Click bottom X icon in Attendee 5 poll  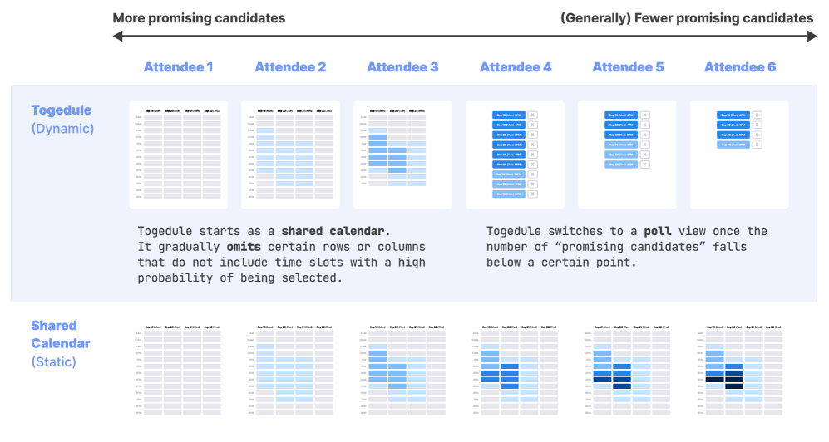tap(644, 165)
